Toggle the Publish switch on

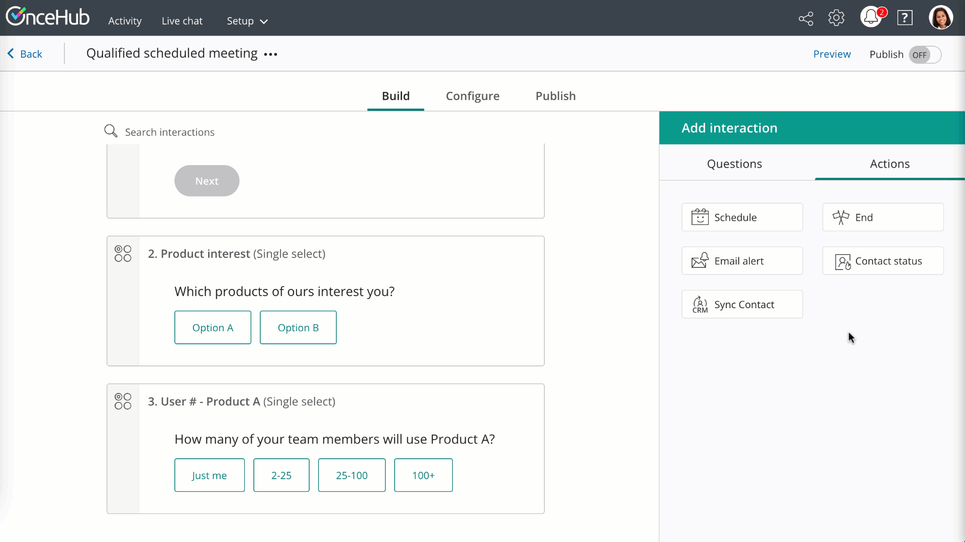coord(925,55)
